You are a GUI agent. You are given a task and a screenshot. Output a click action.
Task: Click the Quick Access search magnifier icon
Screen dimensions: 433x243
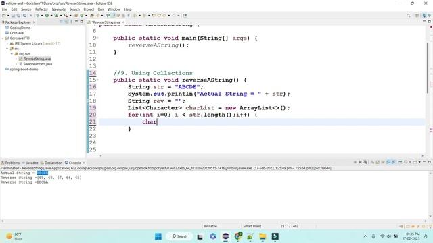tap(409, 16)
